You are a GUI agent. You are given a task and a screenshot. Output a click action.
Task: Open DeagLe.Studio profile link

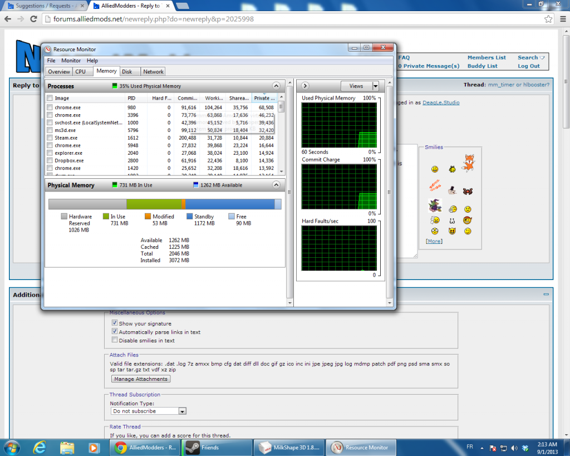[441, 102]
